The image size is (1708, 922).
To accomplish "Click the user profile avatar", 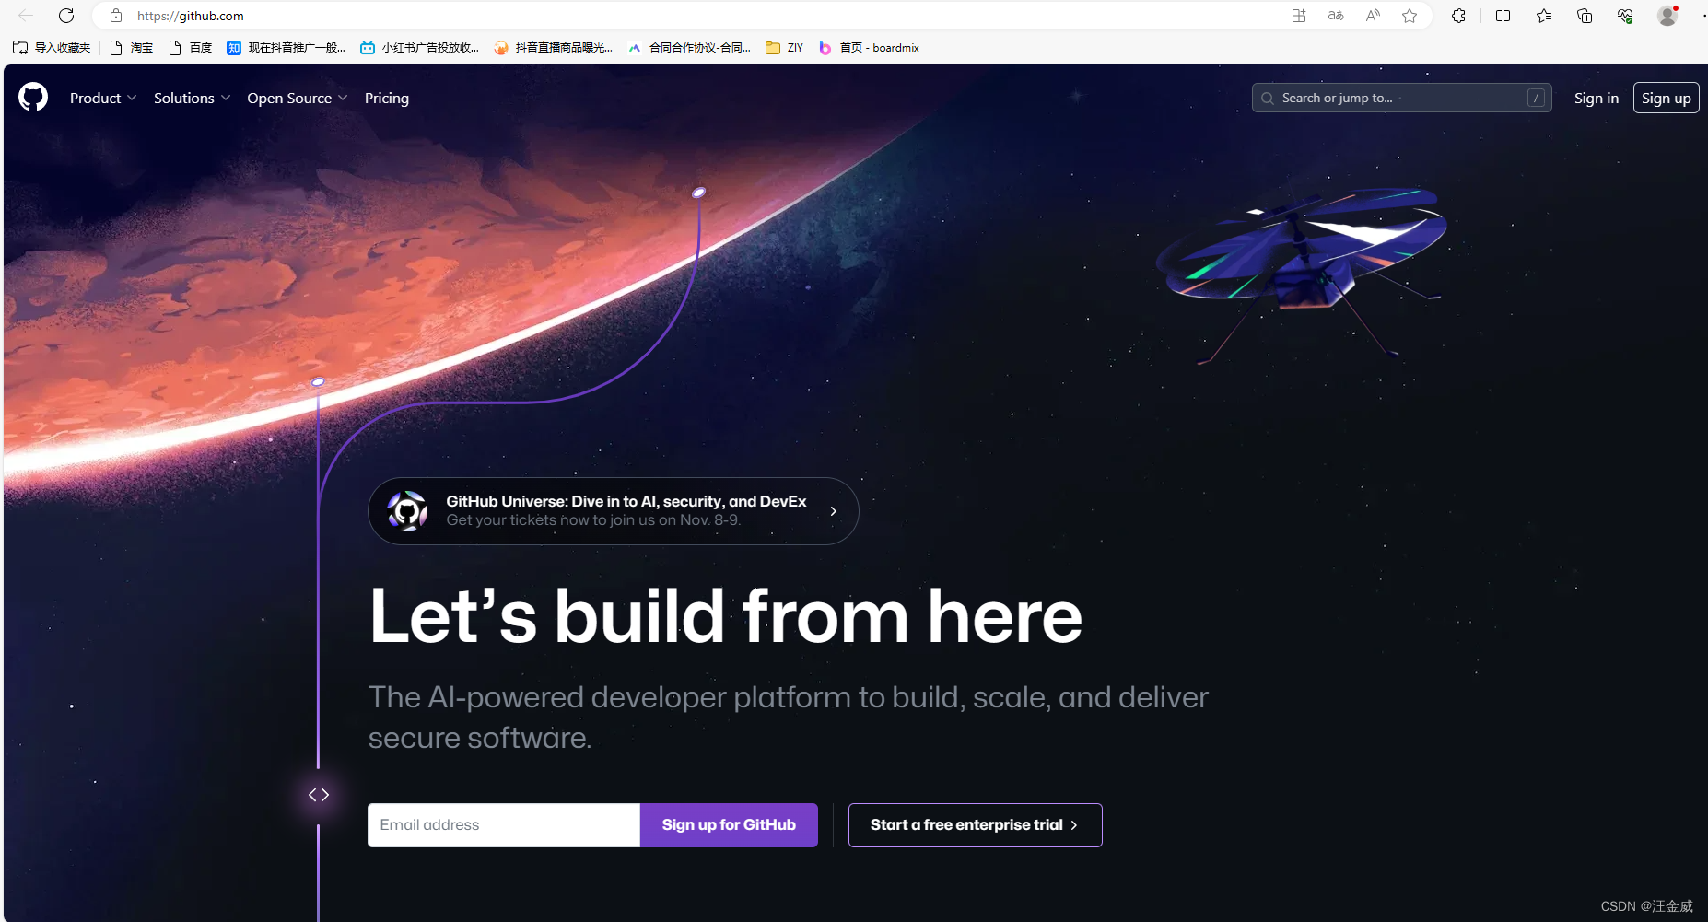I will [x=1667, y=16].
